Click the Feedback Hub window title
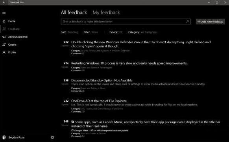The height and width of the screenshot is (142, 229). (17, 2)
